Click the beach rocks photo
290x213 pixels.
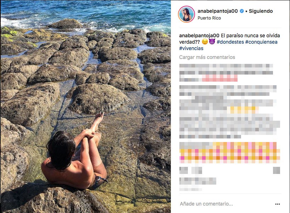coord(86,106)
